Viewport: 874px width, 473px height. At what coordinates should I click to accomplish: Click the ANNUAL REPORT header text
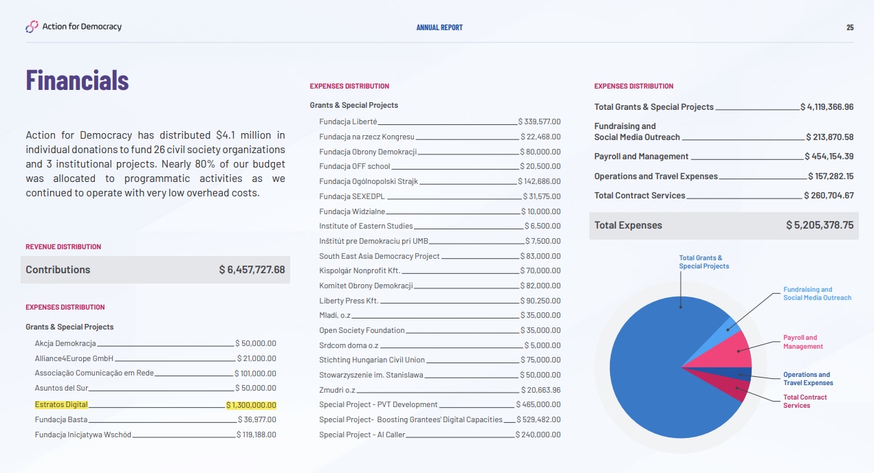[x=439, y=27]
